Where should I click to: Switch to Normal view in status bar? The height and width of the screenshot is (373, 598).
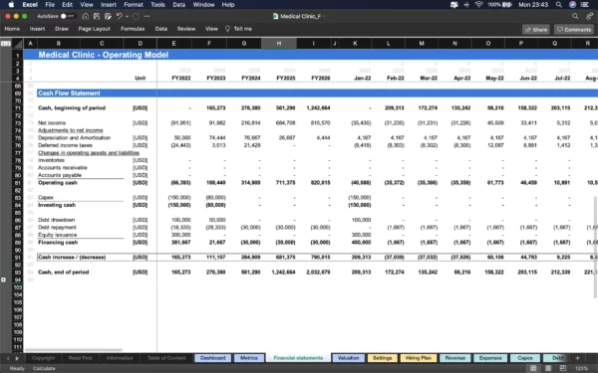533,368
